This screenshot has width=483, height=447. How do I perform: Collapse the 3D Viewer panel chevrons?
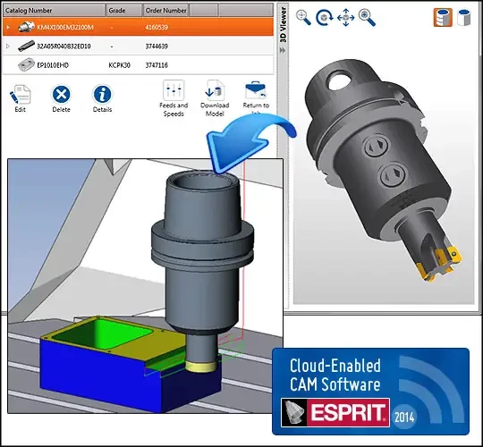click(283, 50)
